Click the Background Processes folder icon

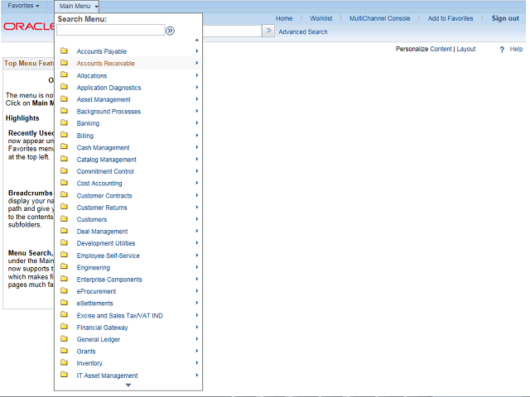tap(64, 111)
